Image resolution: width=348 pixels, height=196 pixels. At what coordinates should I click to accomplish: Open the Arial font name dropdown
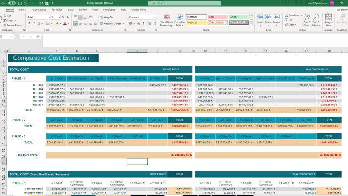click(49, 17)
